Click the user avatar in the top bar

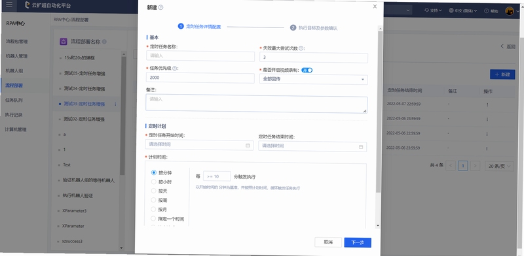[x=510, y=10]
